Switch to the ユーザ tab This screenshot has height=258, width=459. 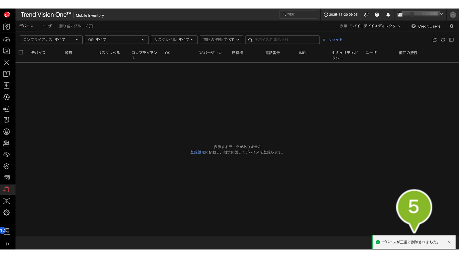(x=46, y=26)
